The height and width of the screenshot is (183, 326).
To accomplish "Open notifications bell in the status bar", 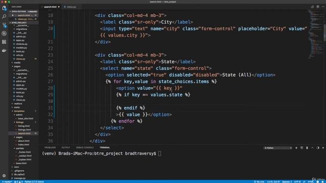I will tap(322, 181).
